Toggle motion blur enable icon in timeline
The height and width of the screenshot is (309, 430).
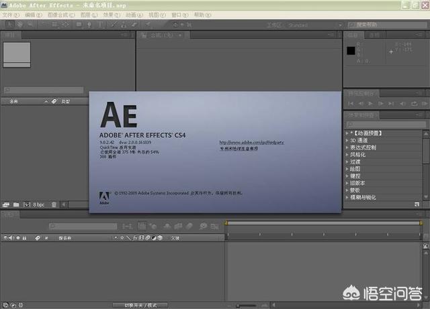(x=189, y=226)
